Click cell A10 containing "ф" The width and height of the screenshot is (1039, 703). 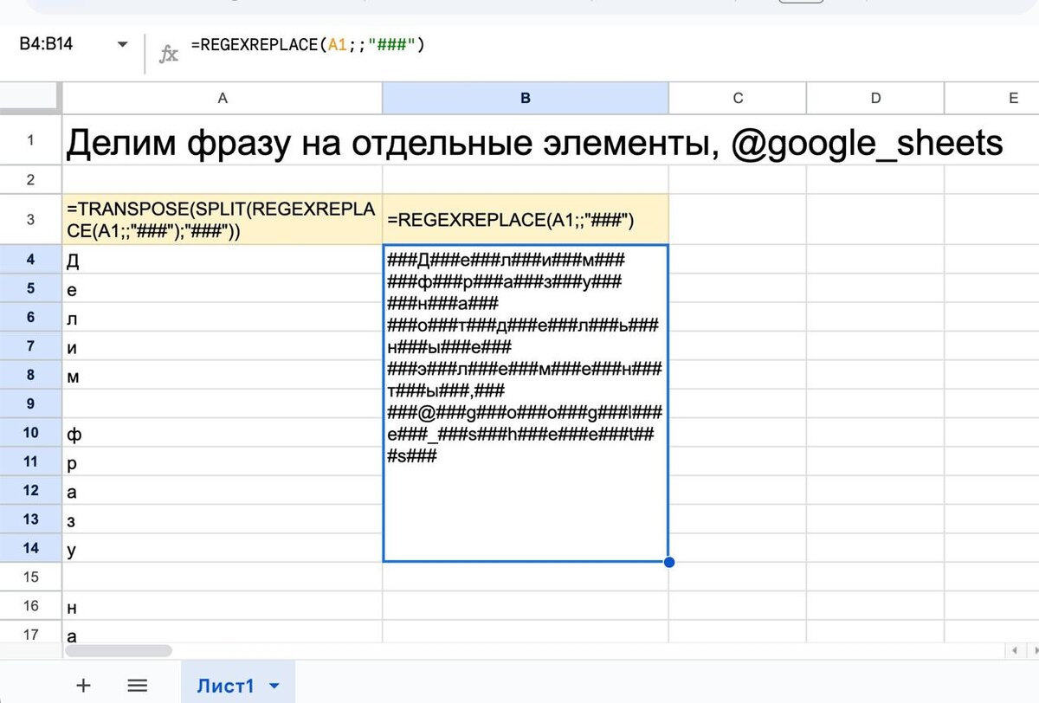223,432
